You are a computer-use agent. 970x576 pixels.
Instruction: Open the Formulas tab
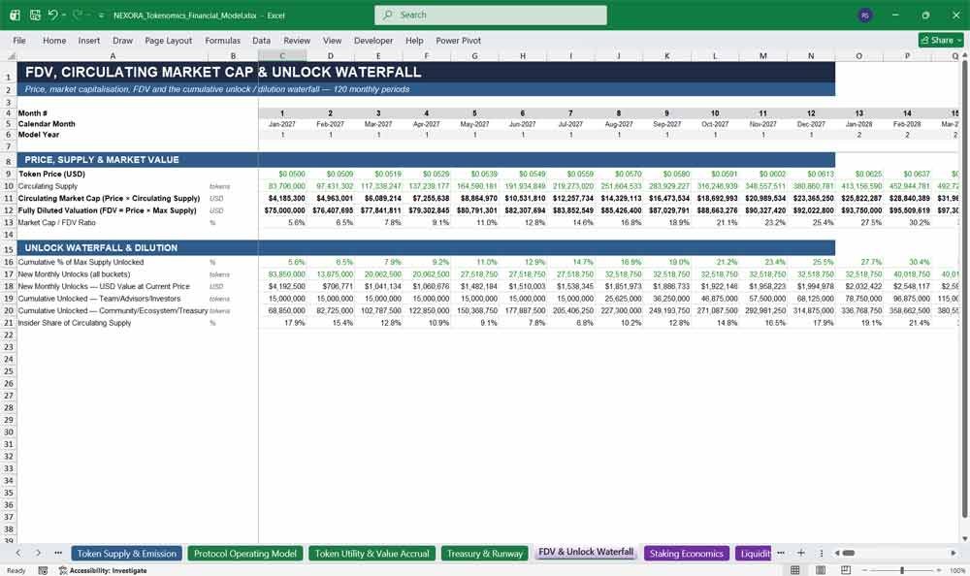pos(223,40)
